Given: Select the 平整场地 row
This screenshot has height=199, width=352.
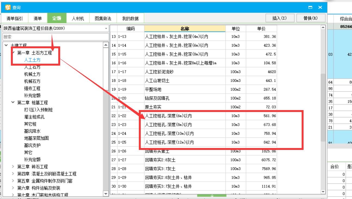Looking at the screenshot, I should 194,89.
